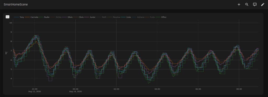Screen dimensions: 268x97
Task: Click the 7 value on y-axis
Action: click(x=11, y=51)
